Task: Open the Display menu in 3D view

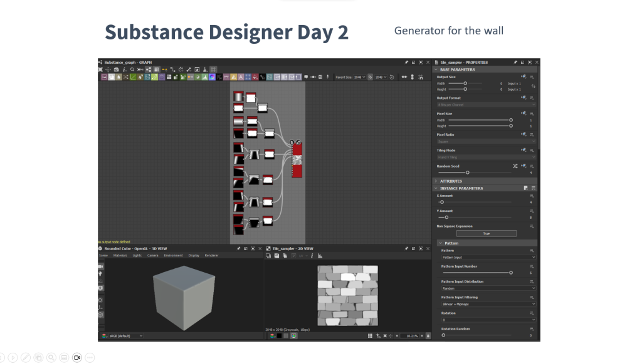Action: pos(194,255)
